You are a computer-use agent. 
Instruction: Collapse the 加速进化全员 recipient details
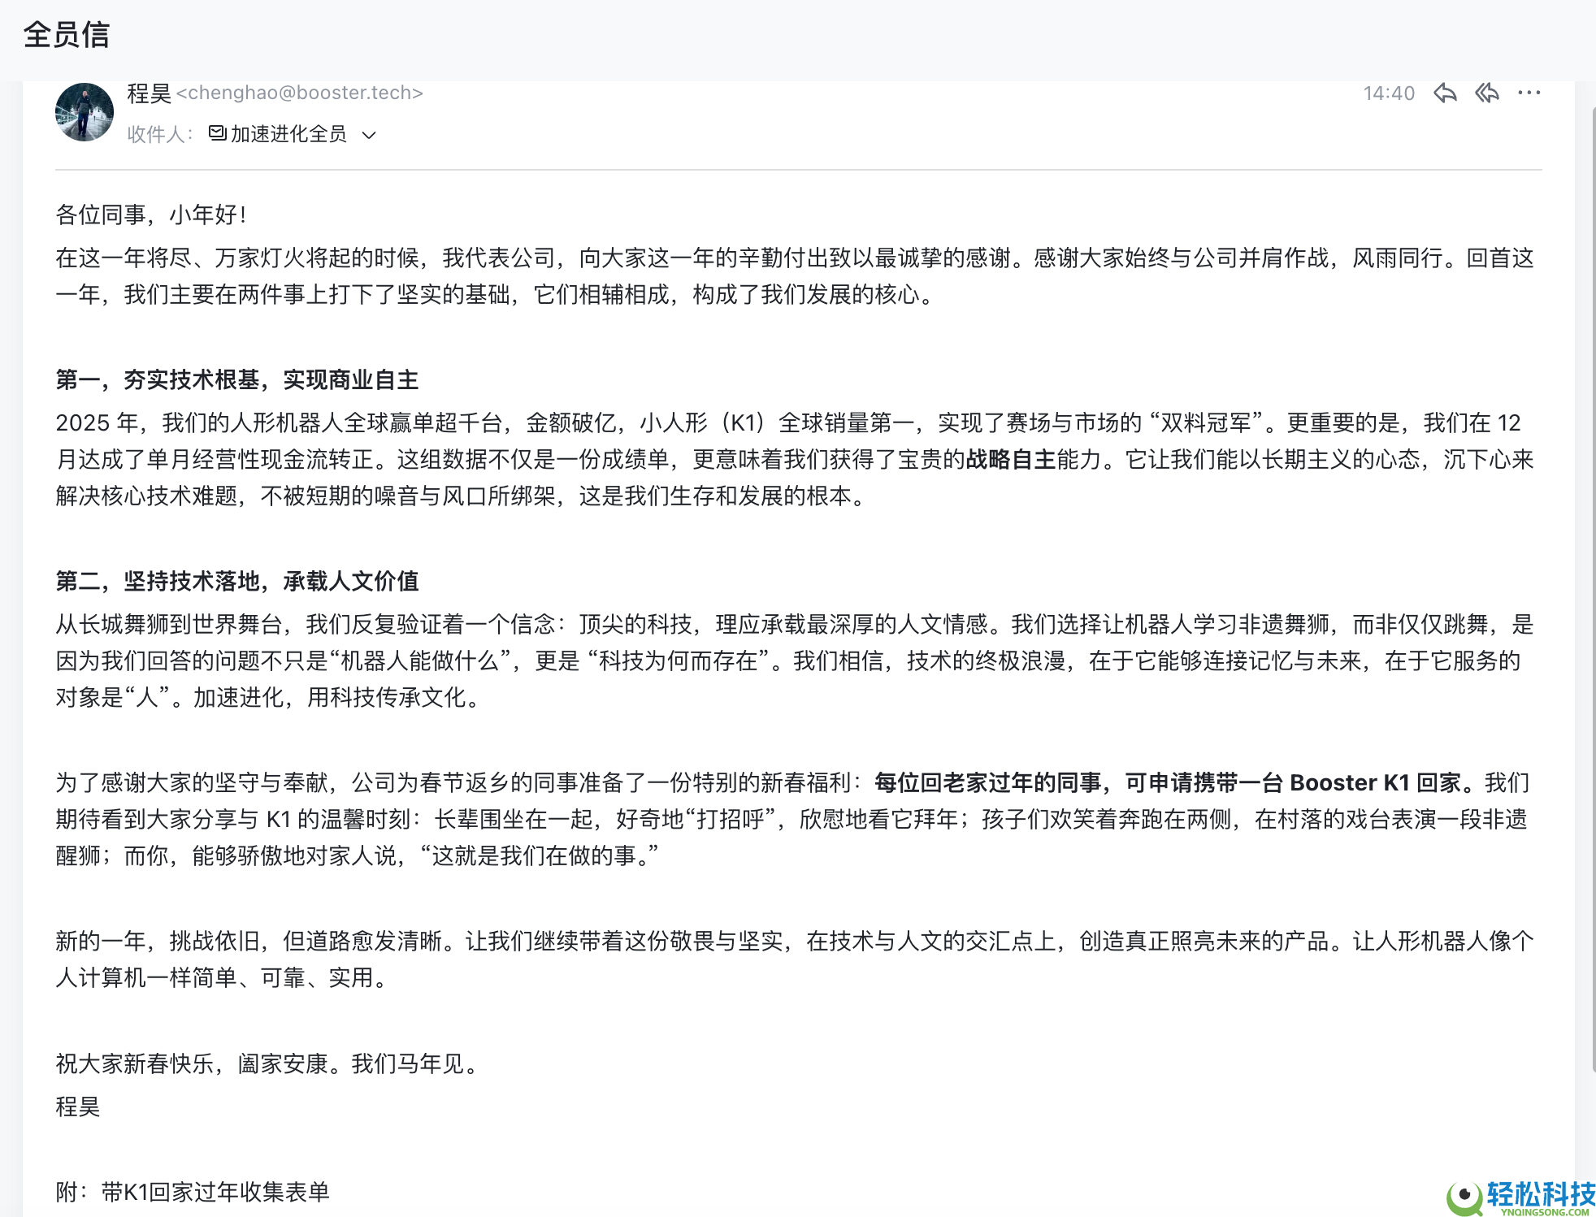[371, 135]
